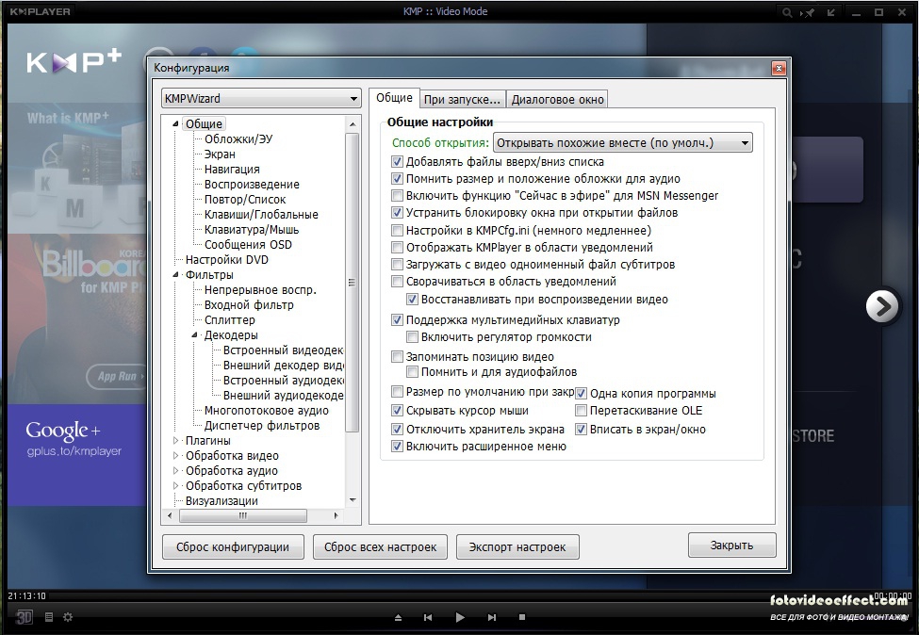This screenshot has width=919, height=635.
Task: Open Способ открытия dropdown list
Action: tap(623, 143)
